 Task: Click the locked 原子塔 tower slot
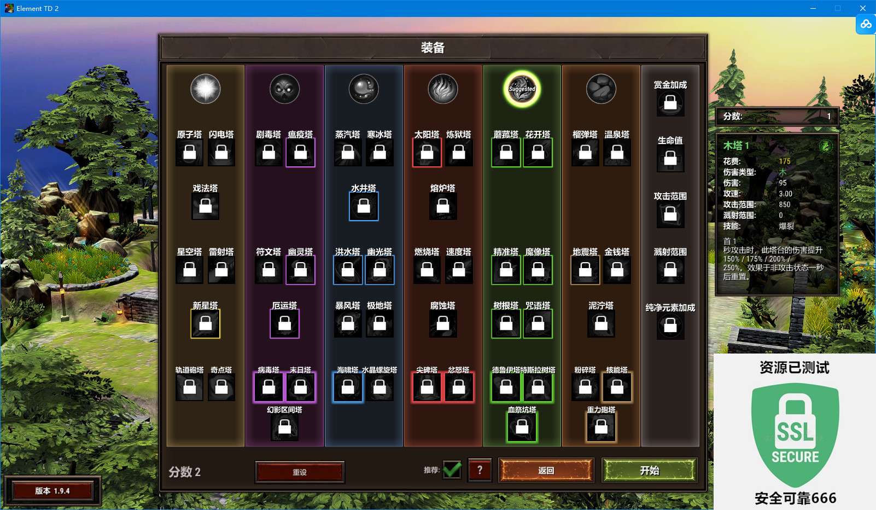[x=189, y=153]
